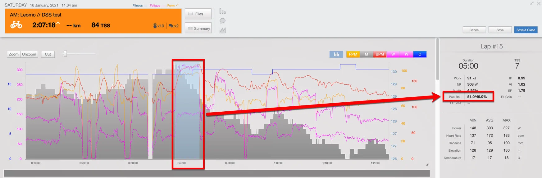Toggle the blue C temperature channel

(x=420, y=54)
